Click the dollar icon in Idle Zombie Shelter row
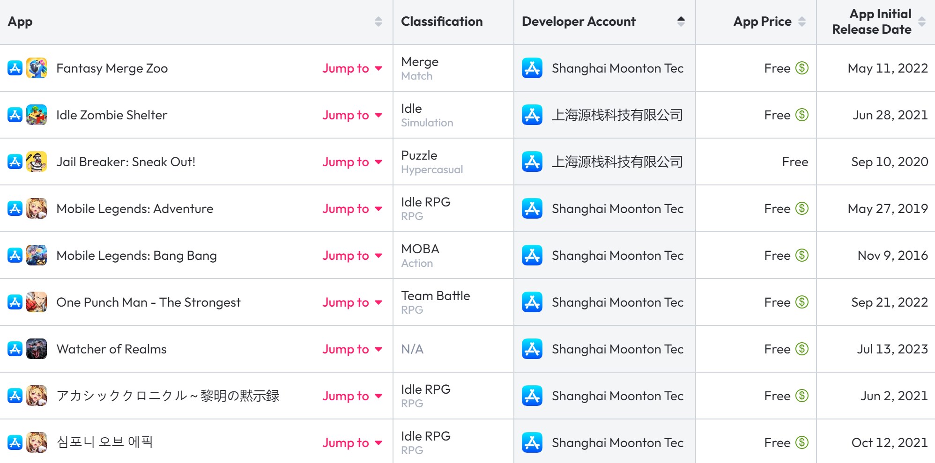 pyautogui.click(x=802, y=115)
